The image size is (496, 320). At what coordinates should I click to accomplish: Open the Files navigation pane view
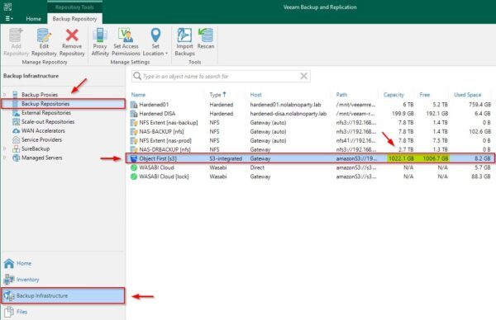click(63, 312)
